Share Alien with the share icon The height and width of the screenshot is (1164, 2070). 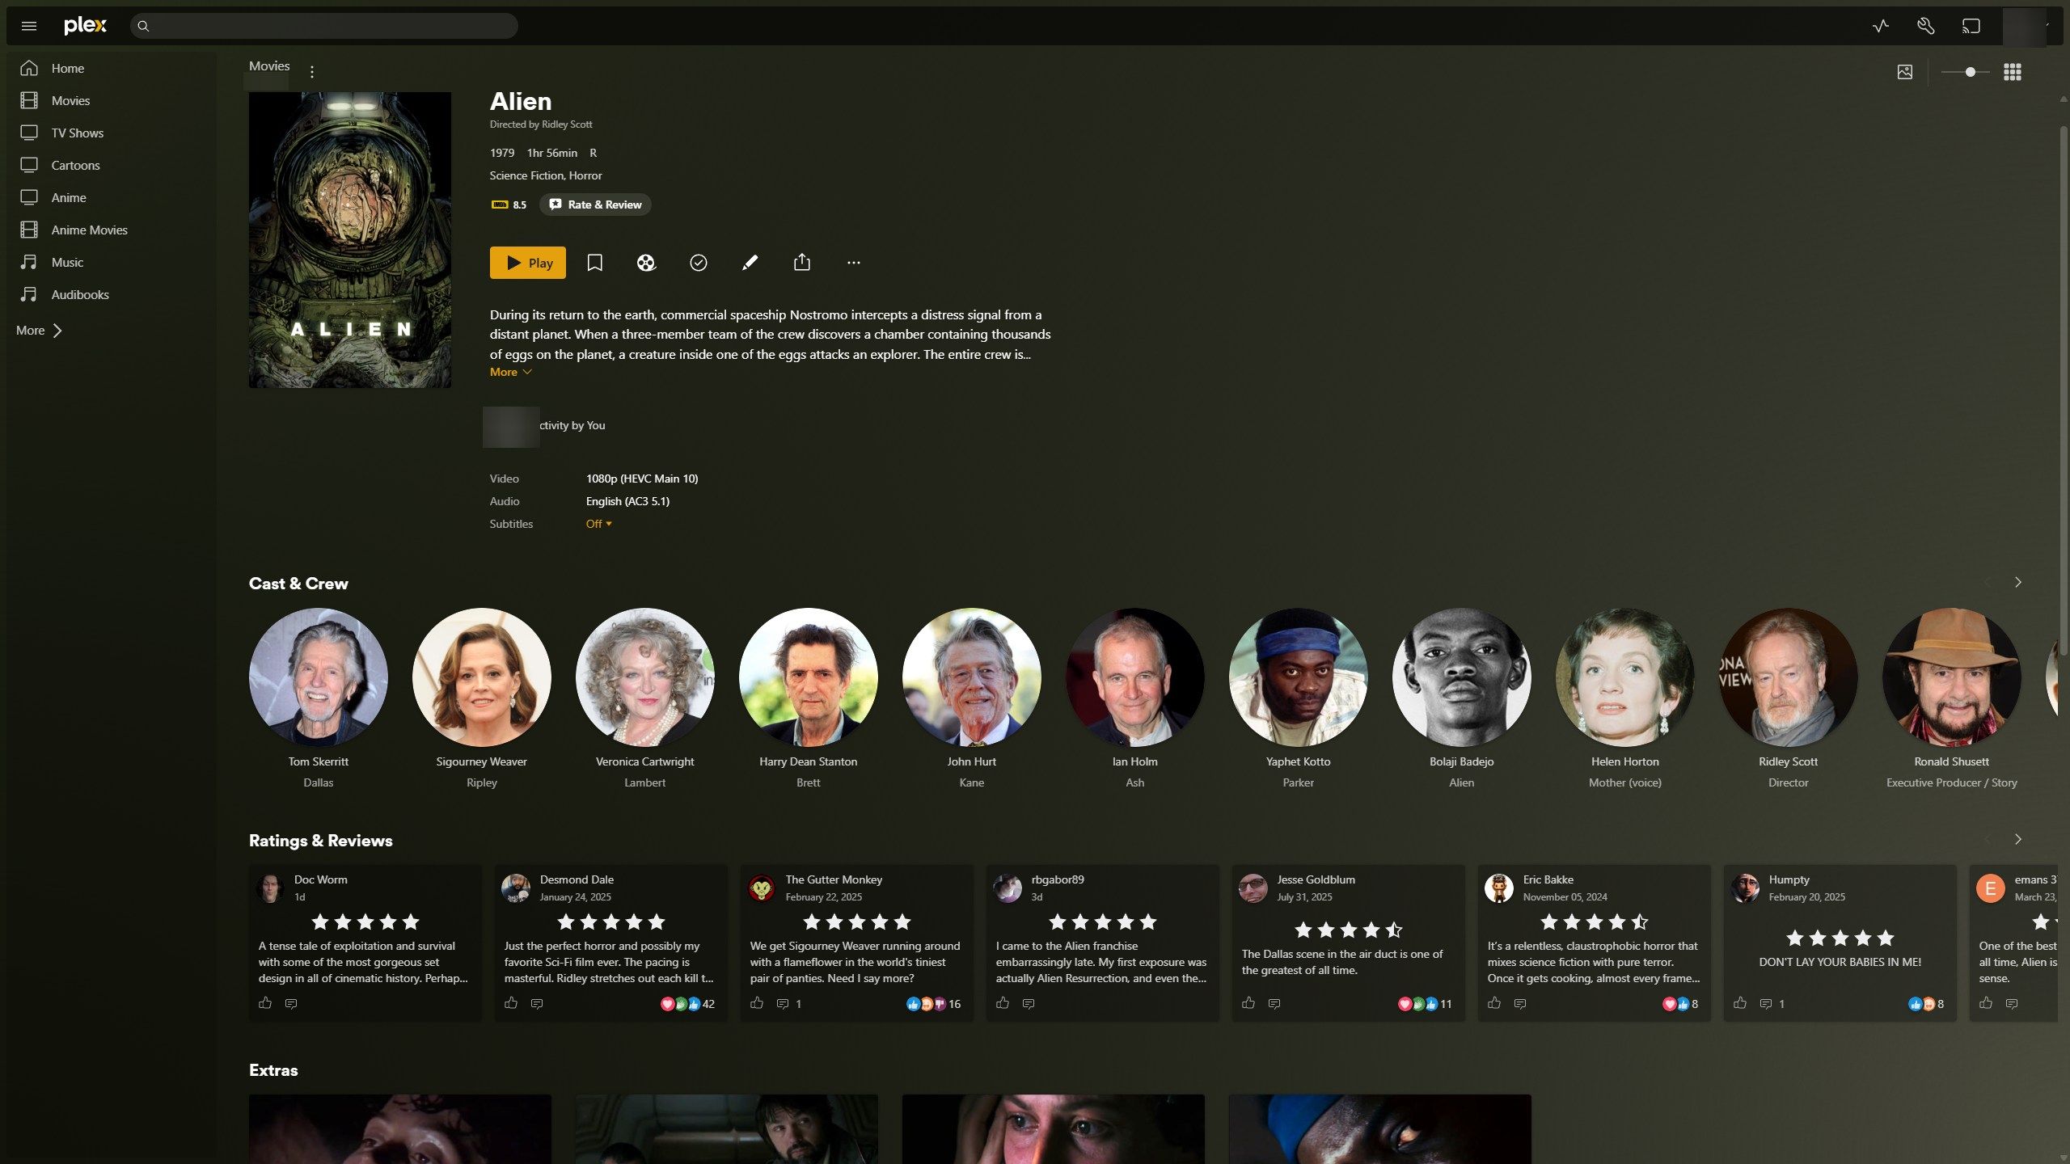(802, 263)
